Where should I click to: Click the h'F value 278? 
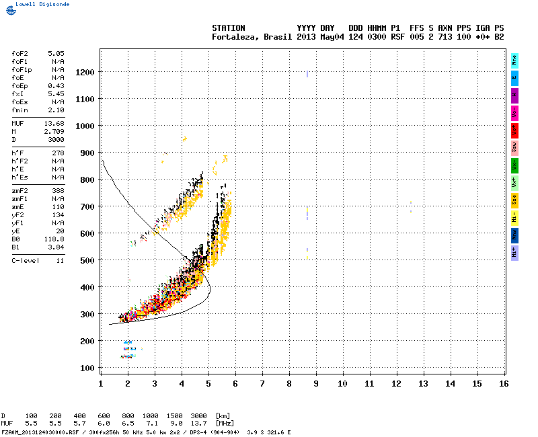click(58, 153)
